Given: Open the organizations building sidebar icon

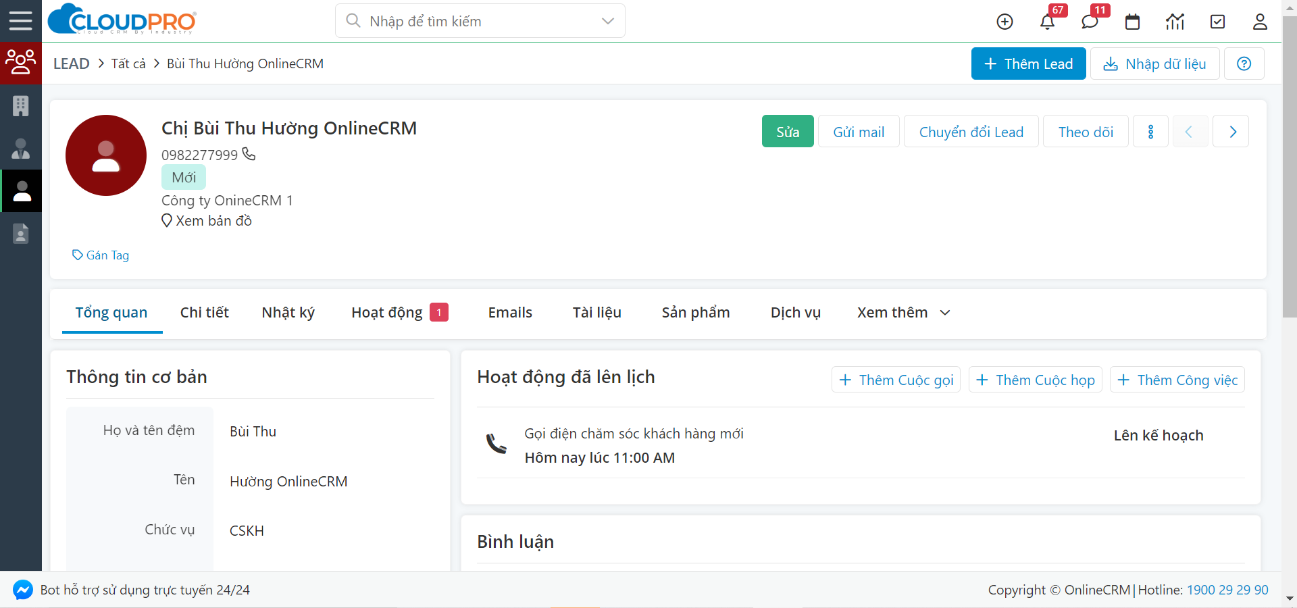Looking at the screenshot, I should coord(21,105).
